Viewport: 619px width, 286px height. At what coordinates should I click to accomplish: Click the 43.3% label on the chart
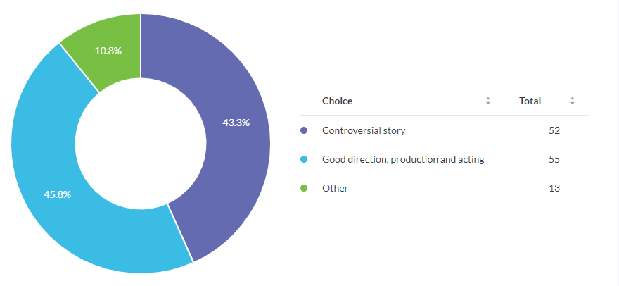236,123
